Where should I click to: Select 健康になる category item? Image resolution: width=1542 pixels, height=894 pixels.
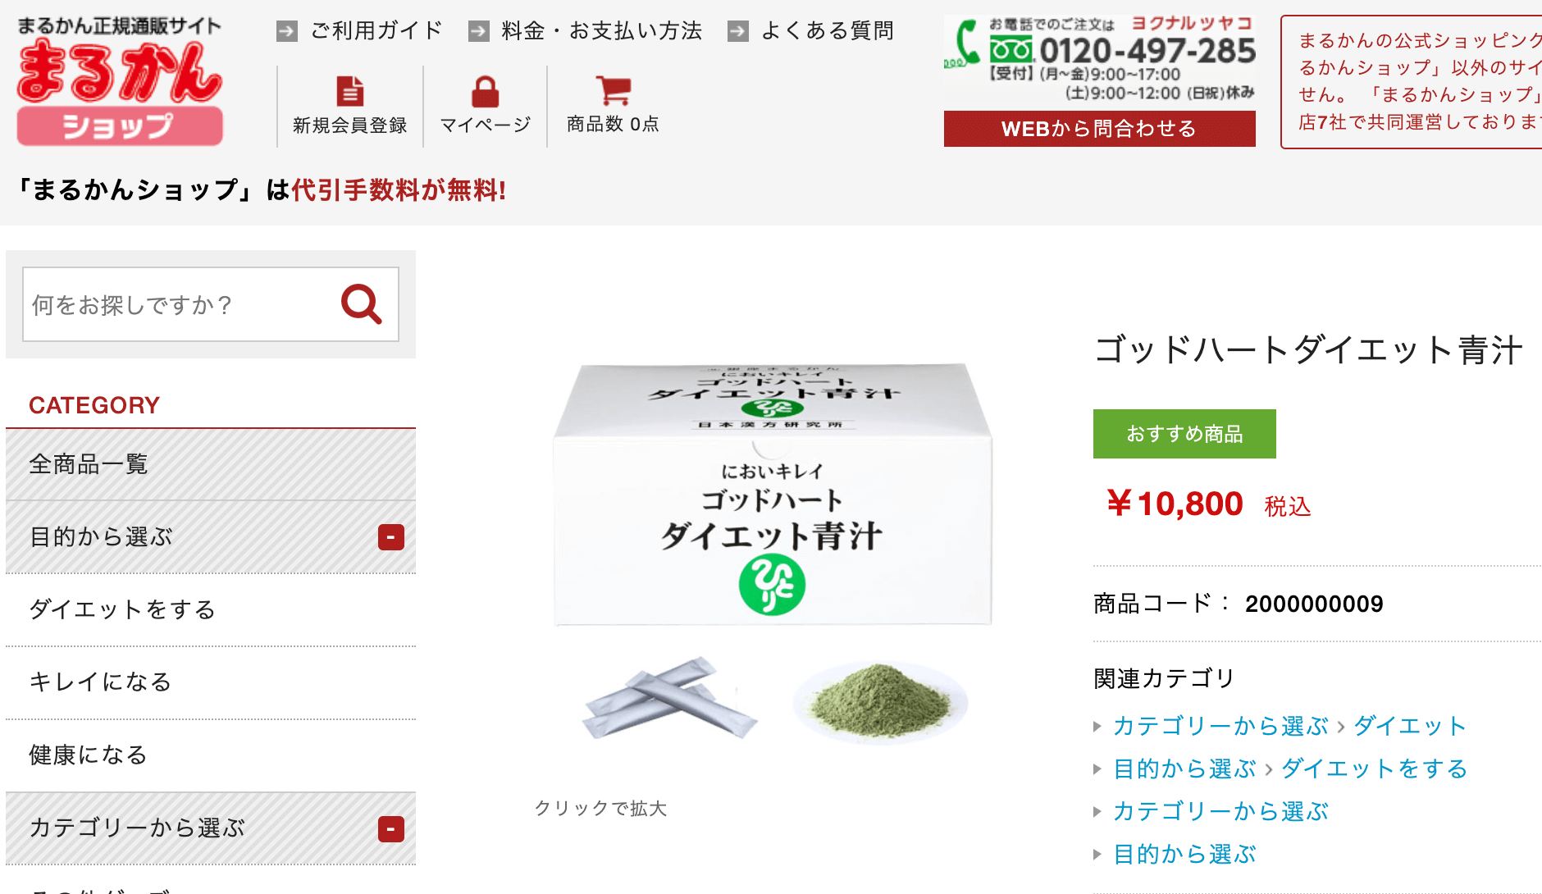211,755
